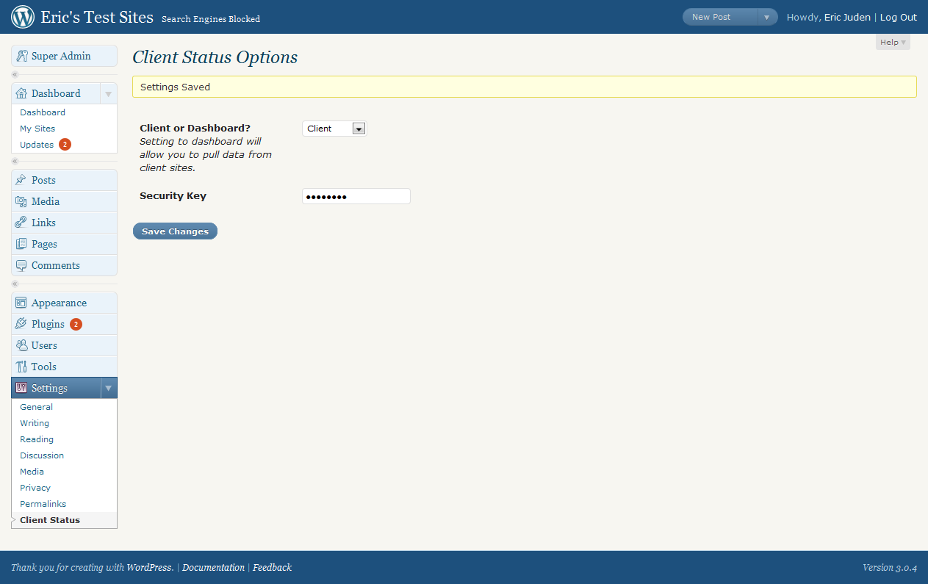Open the Appearance menu
This screenshot has height=584, width=928.
point(64,303)
